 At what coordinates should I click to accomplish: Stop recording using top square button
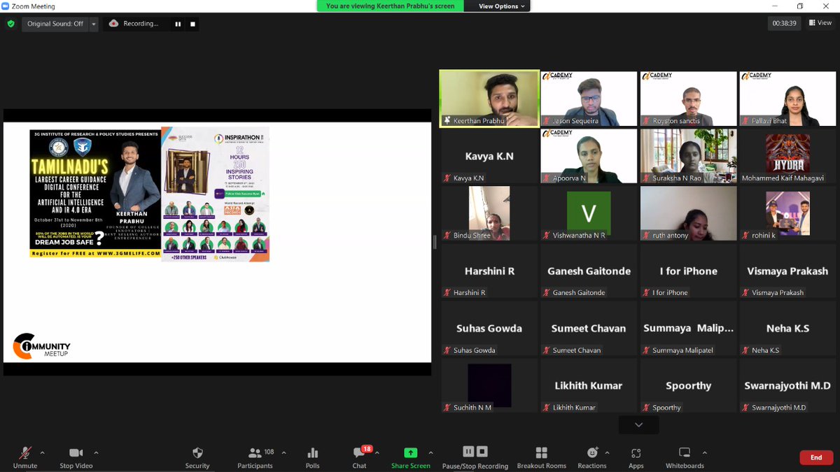[193, 24]
